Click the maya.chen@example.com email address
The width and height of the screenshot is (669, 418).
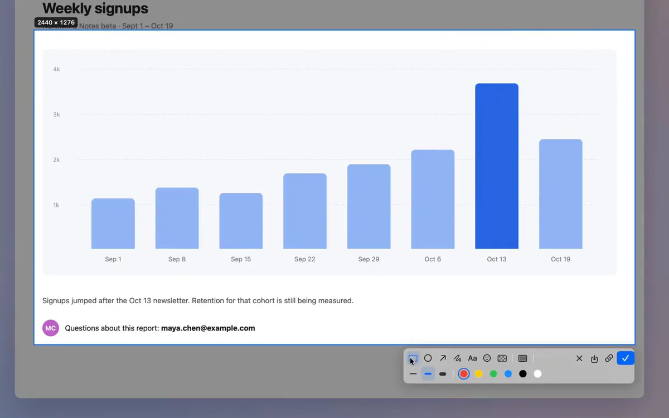(x=208, y=328)
